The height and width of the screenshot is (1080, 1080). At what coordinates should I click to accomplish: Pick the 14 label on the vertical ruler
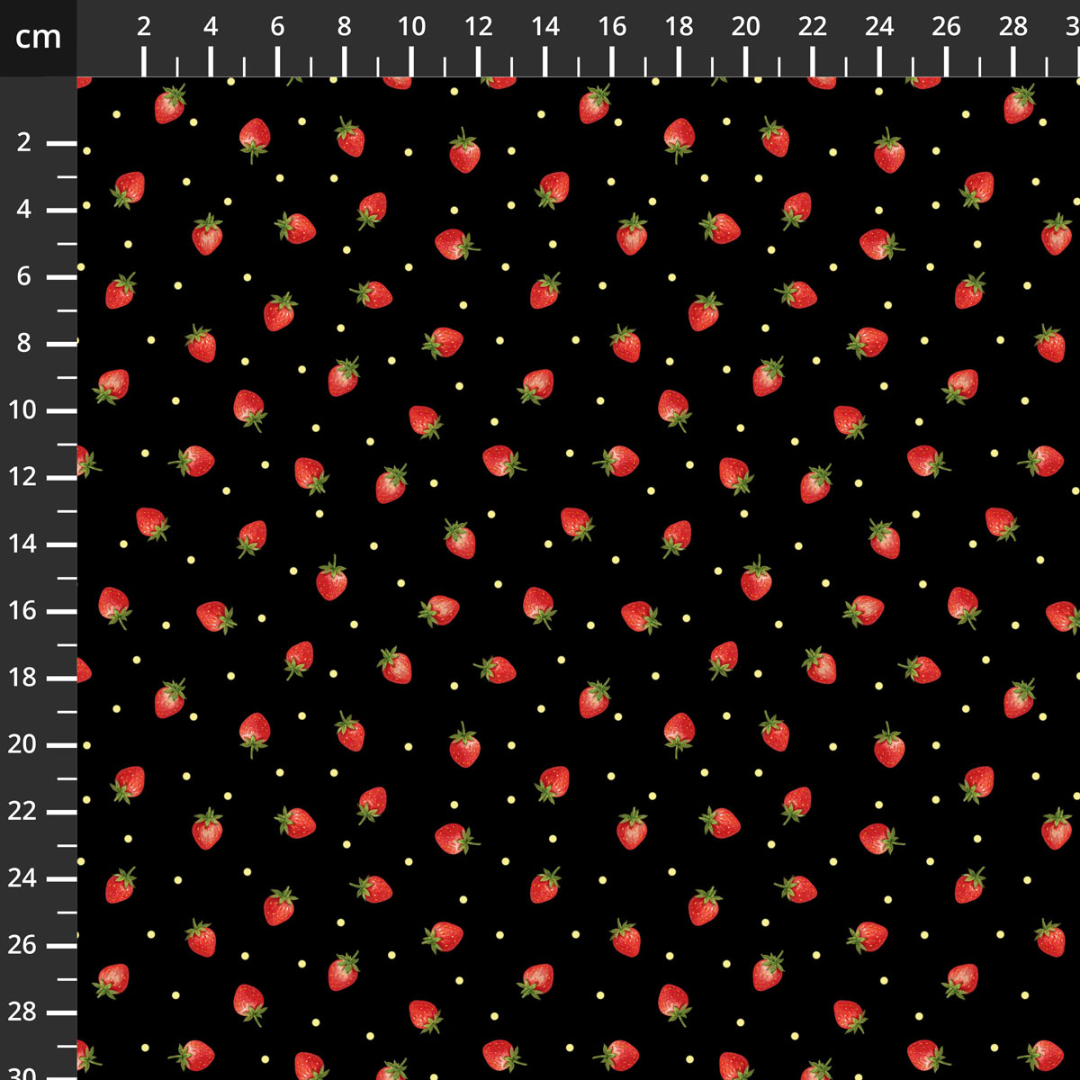22,544
